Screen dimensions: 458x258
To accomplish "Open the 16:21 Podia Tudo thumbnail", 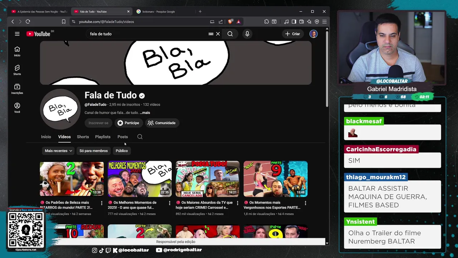I will (208, 178).
